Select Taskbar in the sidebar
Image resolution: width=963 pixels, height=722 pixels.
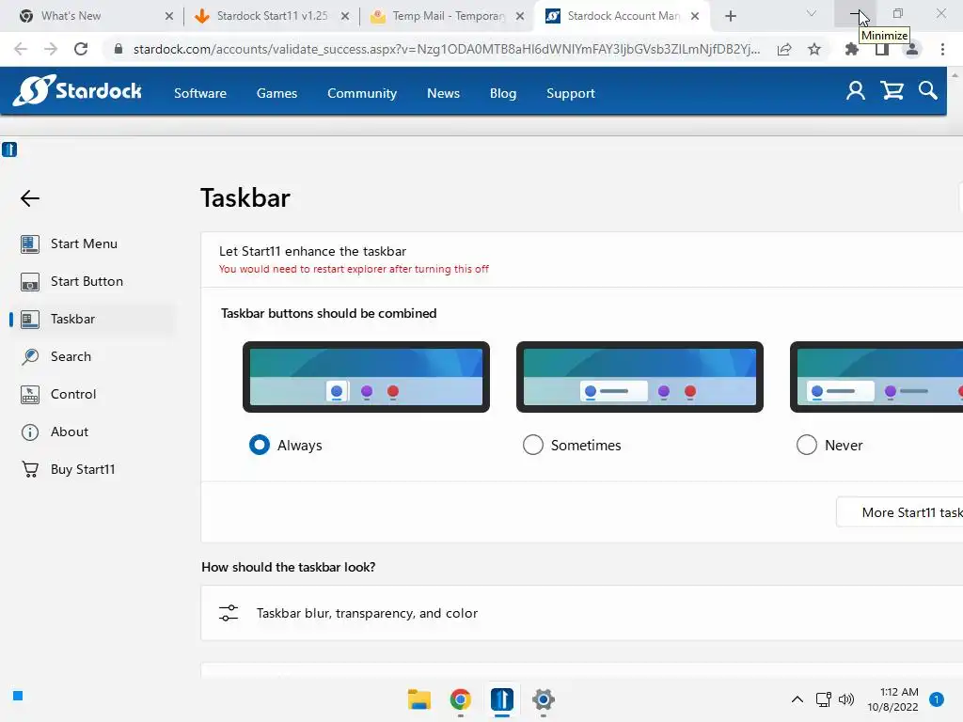[x=92, y=320]
